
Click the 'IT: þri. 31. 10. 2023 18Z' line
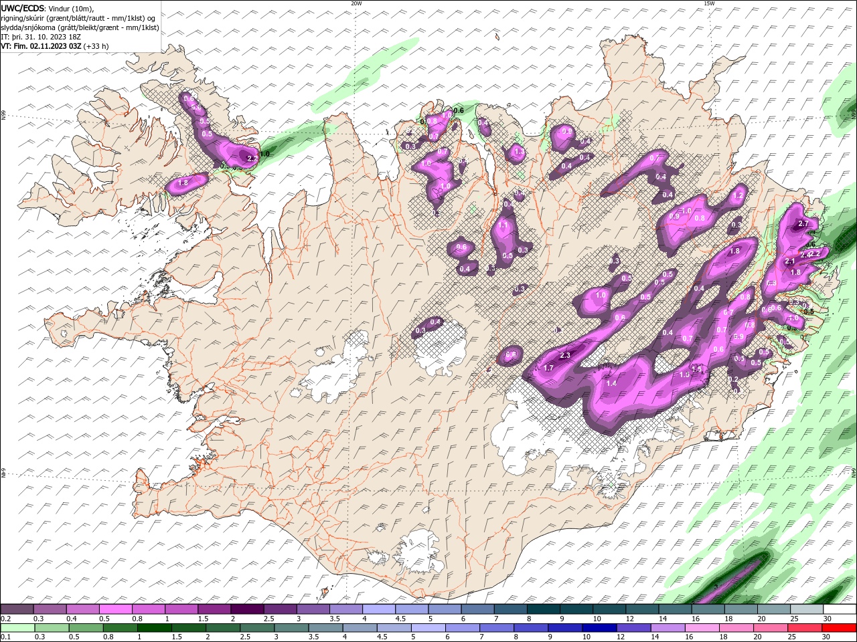coord(41,37)
